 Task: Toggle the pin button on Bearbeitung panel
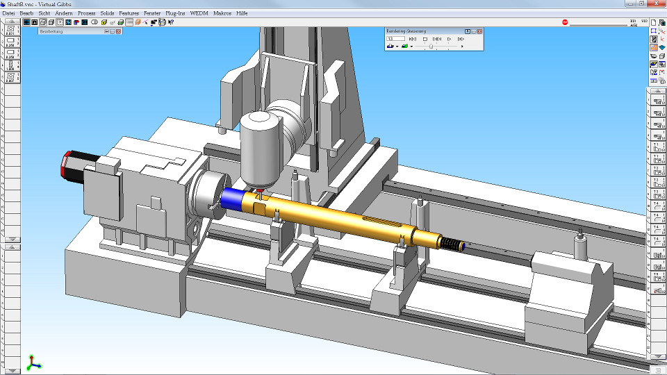coord(106,31)
